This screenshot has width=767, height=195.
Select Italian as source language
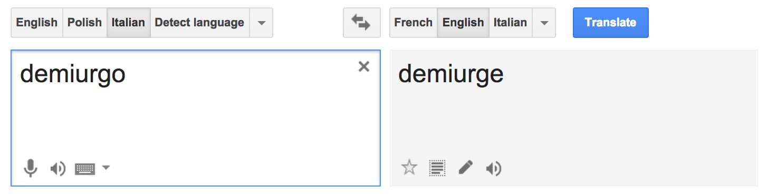128,23
